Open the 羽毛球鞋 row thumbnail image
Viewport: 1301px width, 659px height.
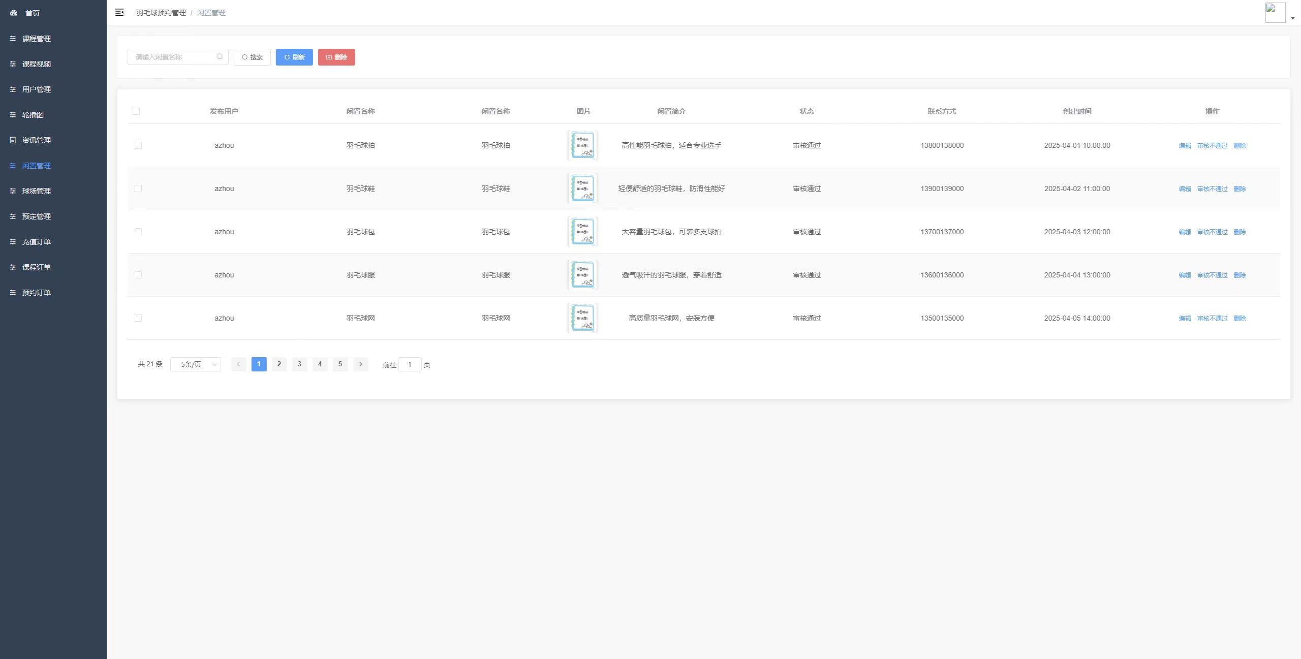click(582, 189)
